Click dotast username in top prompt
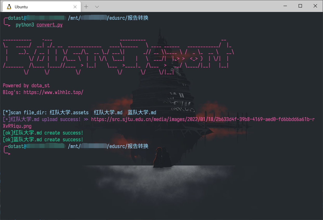The width and height of the screenshot is (323, 220). coord(16,18)
